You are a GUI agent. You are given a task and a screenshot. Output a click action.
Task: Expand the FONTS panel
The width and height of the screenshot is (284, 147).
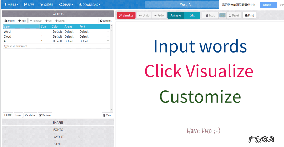58,130
